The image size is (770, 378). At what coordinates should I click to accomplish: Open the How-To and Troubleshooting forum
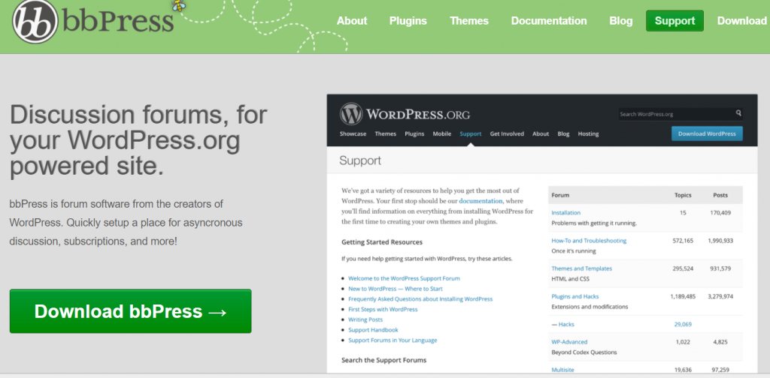tap(589, 241)
